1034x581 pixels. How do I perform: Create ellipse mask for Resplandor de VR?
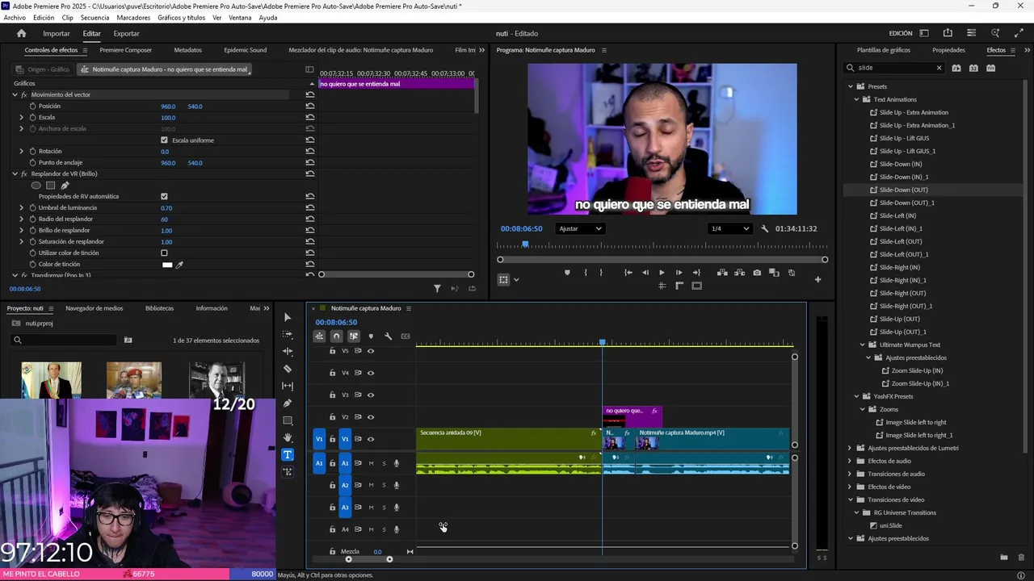pyautogui.click(x=36, y=186)
